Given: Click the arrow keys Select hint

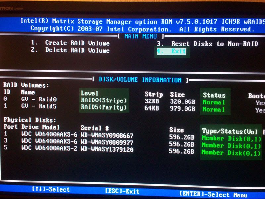Looking at the screenshot, I should [x=51, y=190].
